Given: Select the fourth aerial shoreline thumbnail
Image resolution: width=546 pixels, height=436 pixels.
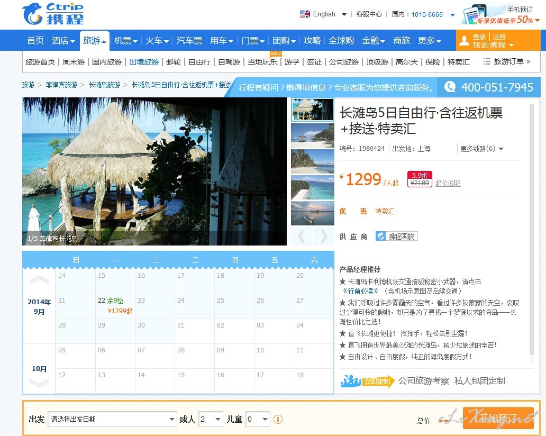Looking at the screenshot, I should pos(312,187).
